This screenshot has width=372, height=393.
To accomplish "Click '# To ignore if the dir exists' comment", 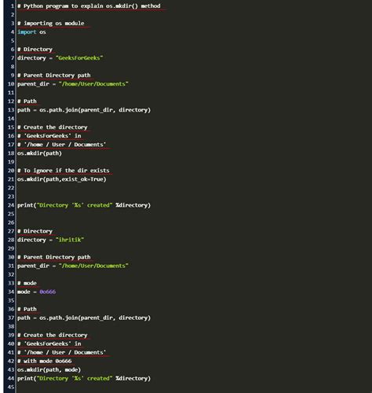I will click(64, 171).
